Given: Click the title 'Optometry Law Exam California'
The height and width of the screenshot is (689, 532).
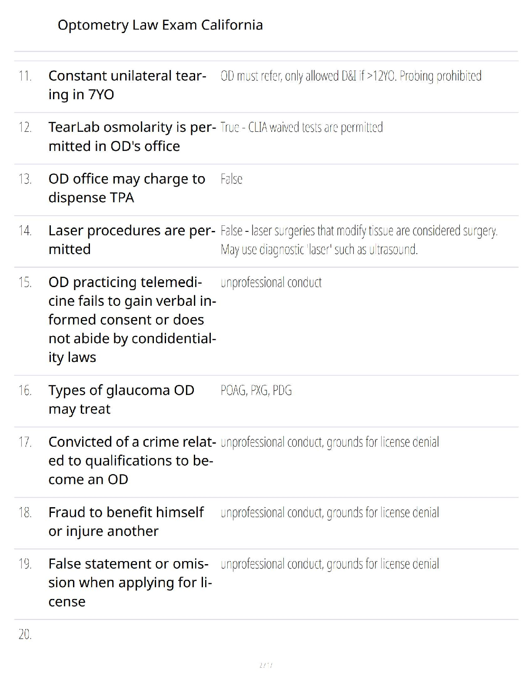Looking at the screenshot, I should click(x=160, y=25).
